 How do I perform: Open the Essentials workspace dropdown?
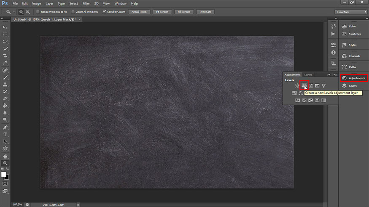(x=351, y=12)
